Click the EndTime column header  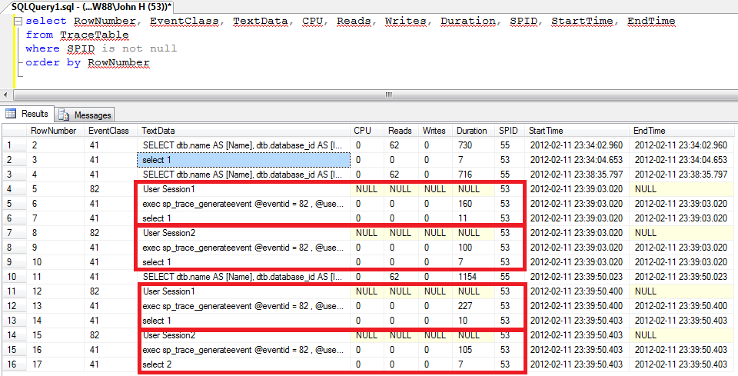point(650,131)
